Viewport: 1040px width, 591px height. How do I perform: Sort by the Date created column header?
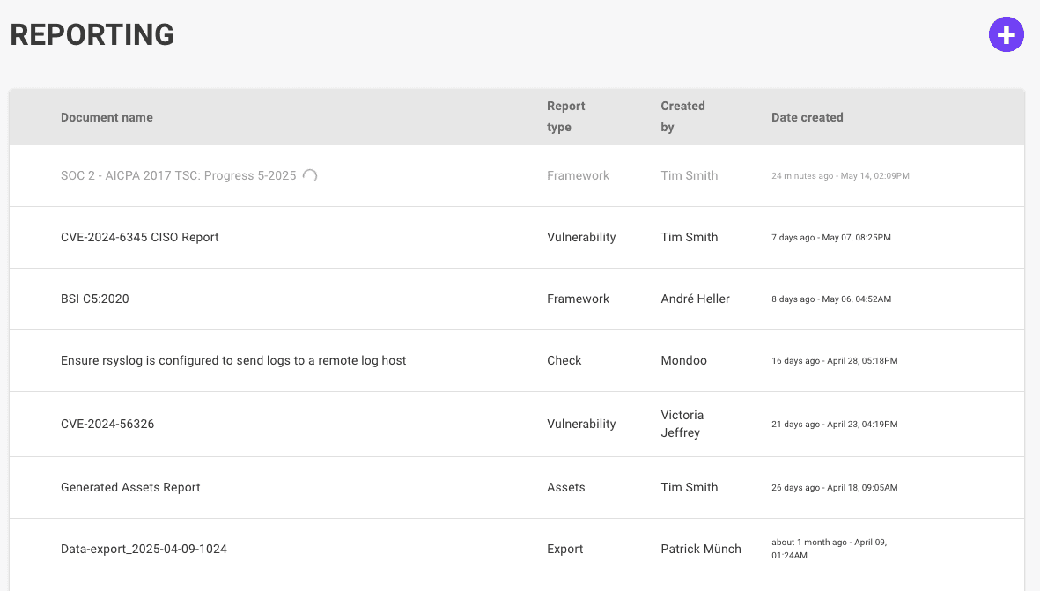coord(808,116)
